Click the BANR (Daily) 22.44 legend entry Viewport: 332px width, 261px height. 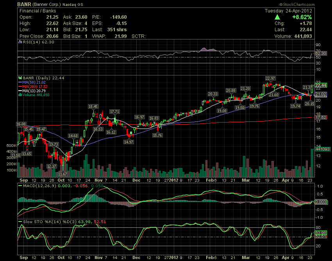pyautogui.click(x=44, y=78)
